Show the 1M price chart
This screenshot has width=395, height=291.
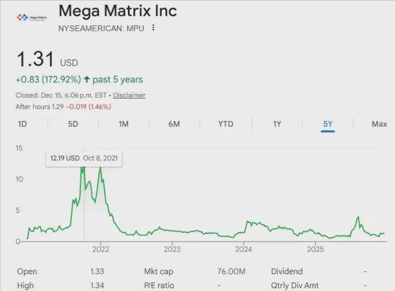[123, 124]
